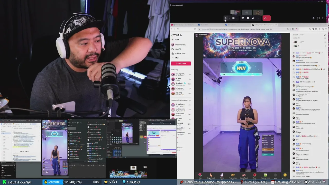The height and width of the screenshot is (185, 329).
Task: Open the soundboard icon in call toolbar
Action: (253, 18)
